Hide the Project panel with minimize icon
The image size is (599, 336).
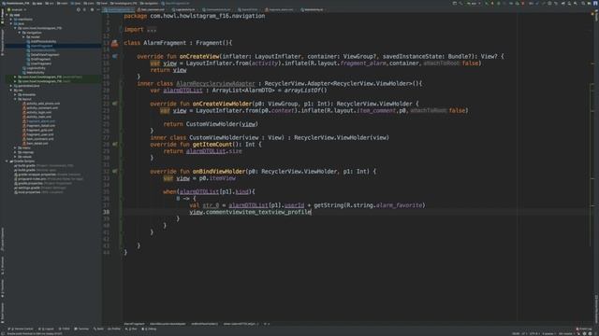pos(98,10)
